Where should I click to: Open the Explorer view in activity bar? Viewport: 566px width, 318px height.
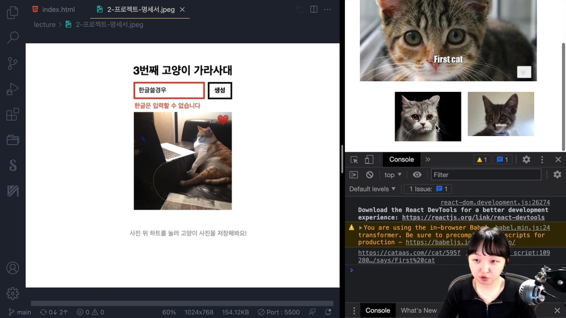pyautogui.click(x=12, y=12)
